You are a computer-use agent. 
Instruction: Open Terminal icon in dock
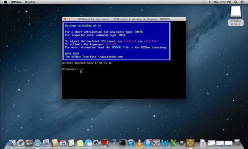coord(123,143)
